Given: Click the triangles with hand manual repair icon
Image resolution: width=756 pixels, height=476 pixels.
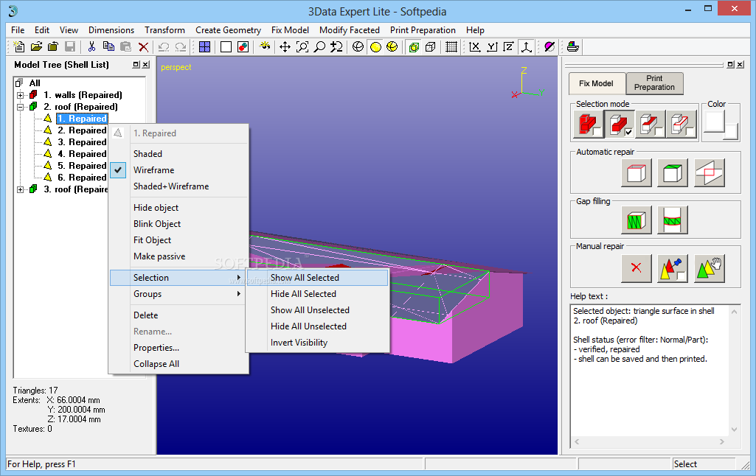Looking at the screenshot, I should tap(710, 268).
